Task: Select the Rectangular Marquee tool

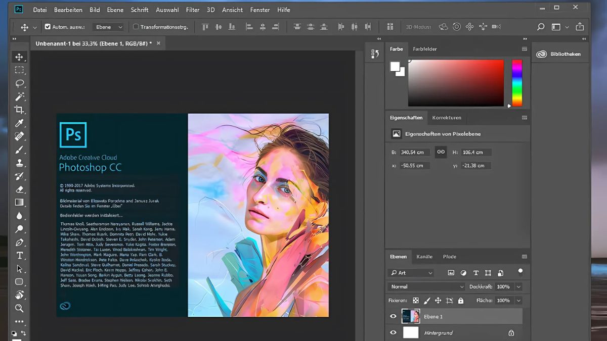Action: click(x=19, y=70)
